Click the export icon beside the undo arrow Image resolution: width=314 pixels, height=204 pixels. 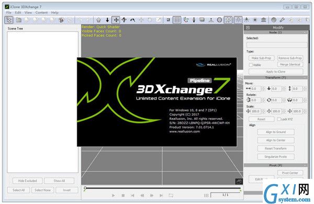[x=70, y=20]
